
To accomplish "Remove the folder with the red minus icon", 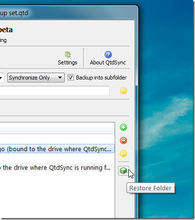I will (x=123, y=140).
